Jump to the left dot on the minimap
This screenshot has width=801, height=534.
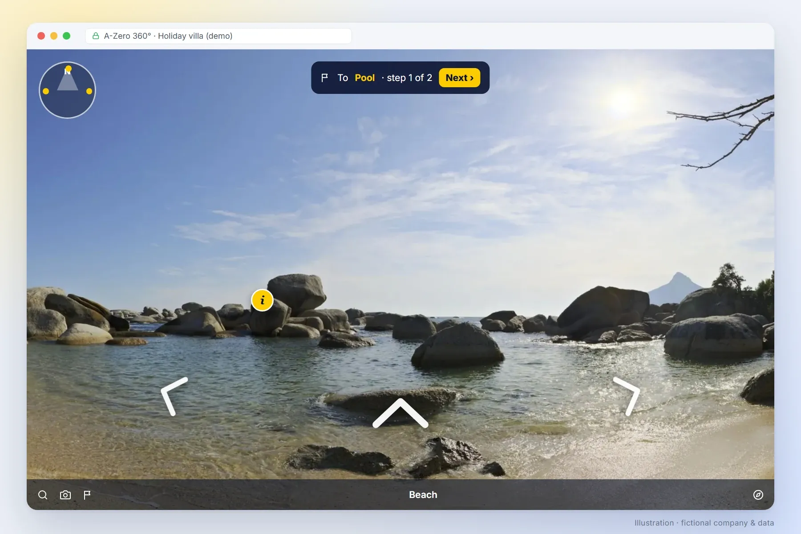click(x=46, y=91)
